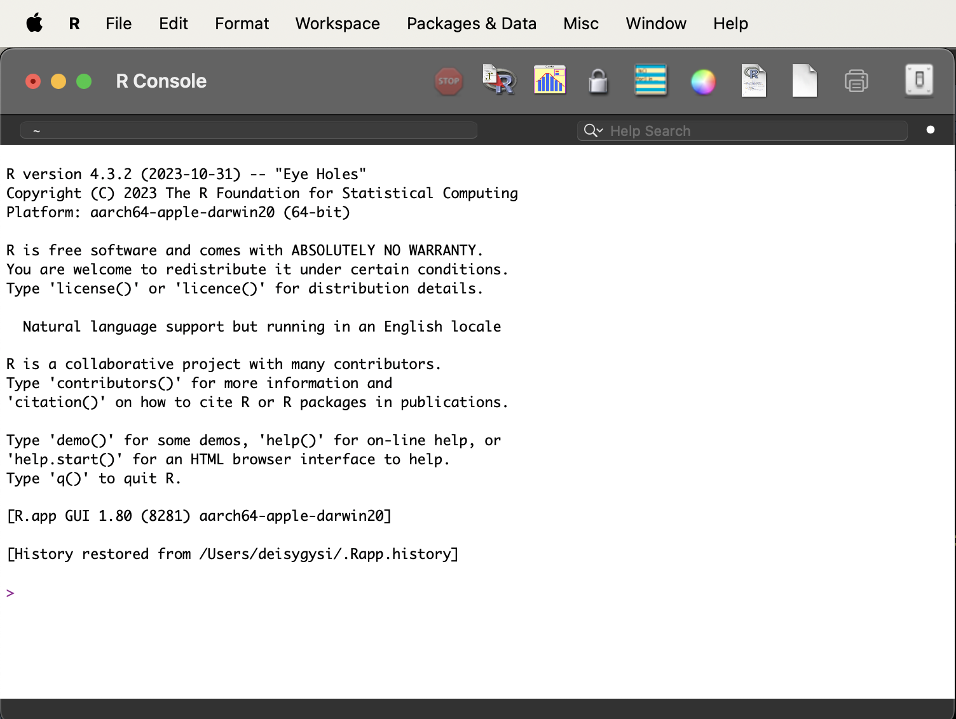Minimize the R Console window

click(x=58, y=81)
